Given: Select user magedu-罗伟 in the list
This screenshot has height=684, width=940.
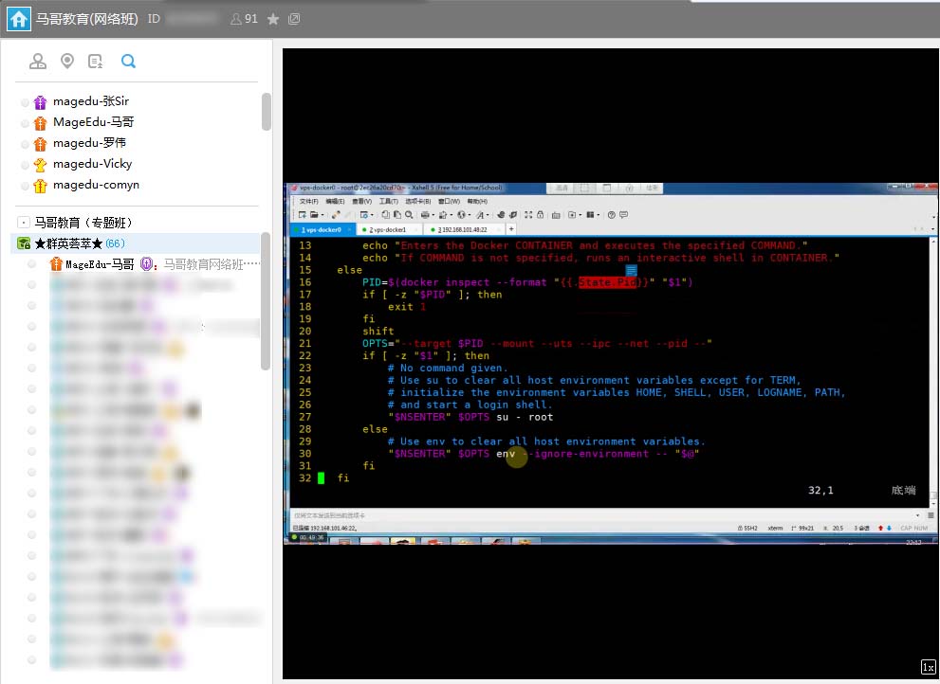Looking at the screenshot, I should click(x=89, y=143).
